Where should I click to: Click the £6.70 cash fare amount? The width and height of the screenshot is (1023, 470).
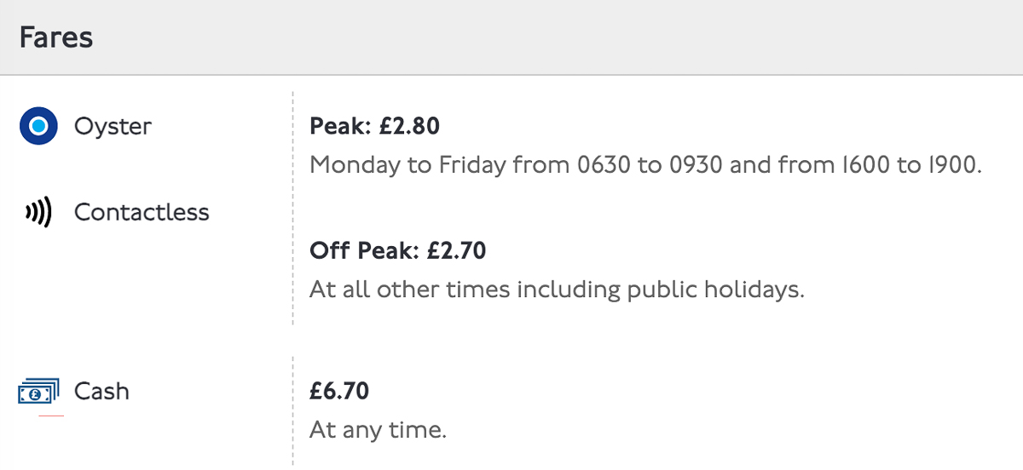(x=339, y=392)
